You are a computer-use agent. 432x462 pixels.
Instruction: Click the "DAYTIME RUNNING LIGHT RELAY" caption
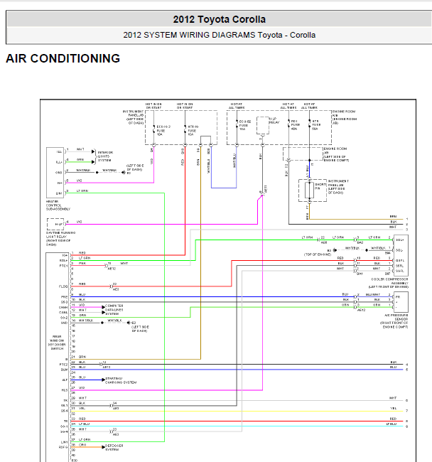click(x=60, y=239)
